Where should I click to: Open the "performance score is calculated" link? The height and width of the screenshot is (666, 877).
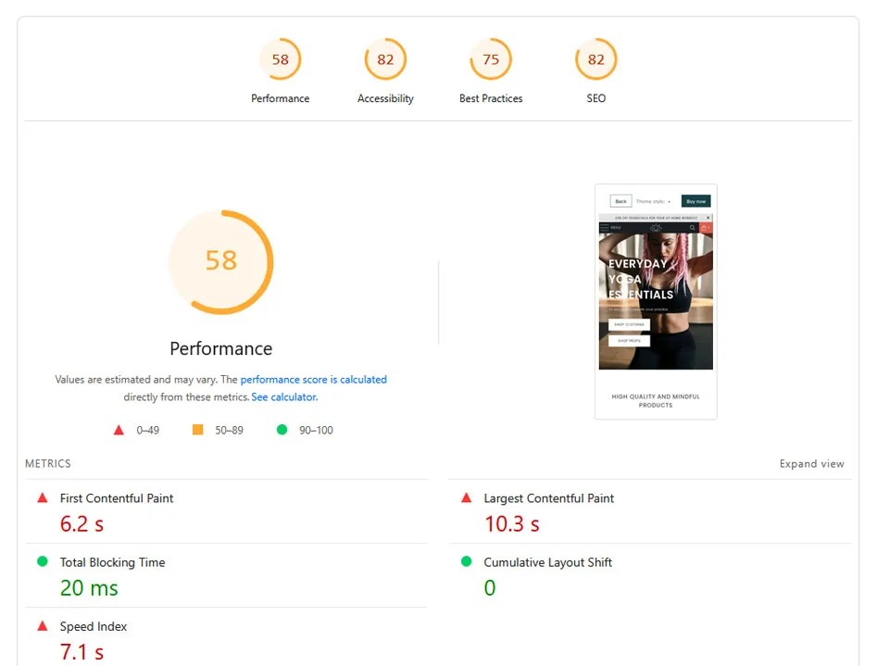313,380
